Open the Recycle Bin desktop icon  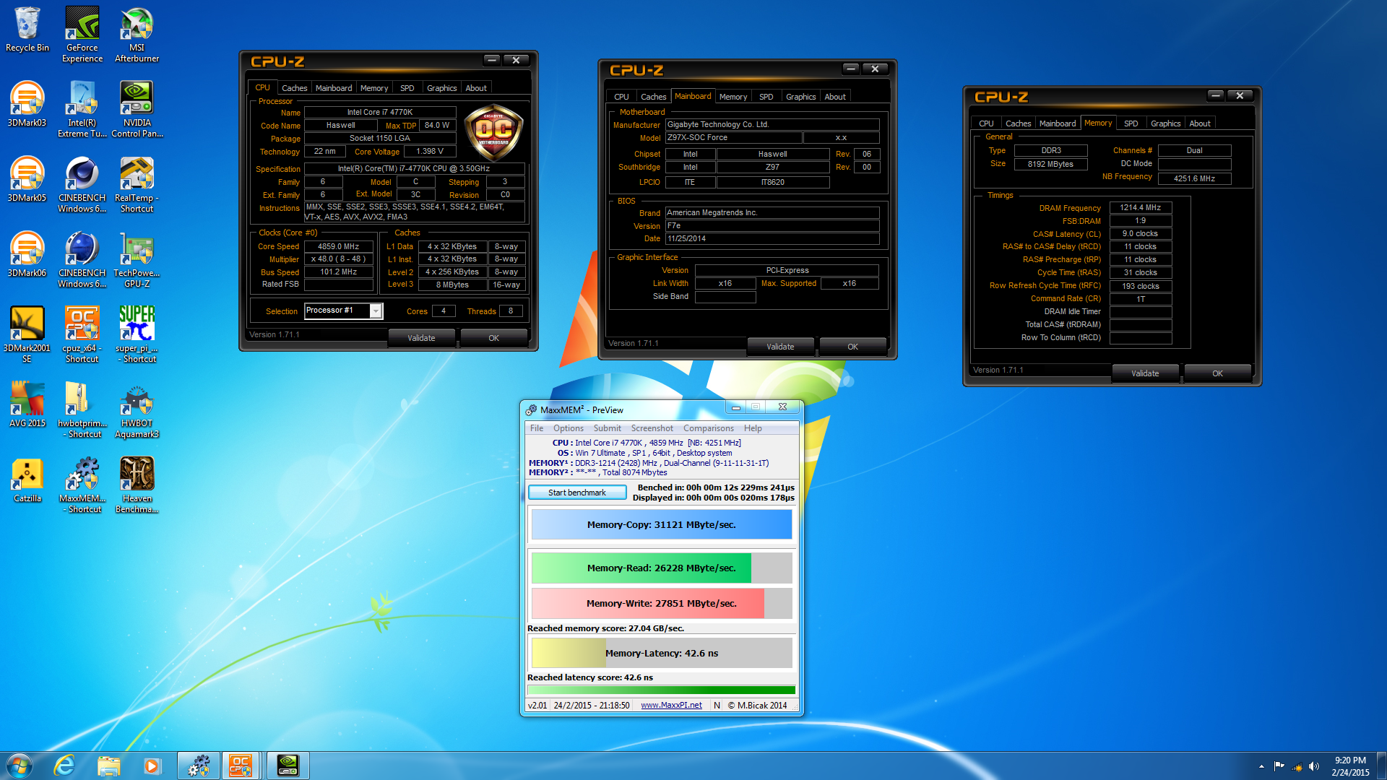(27, 30)
